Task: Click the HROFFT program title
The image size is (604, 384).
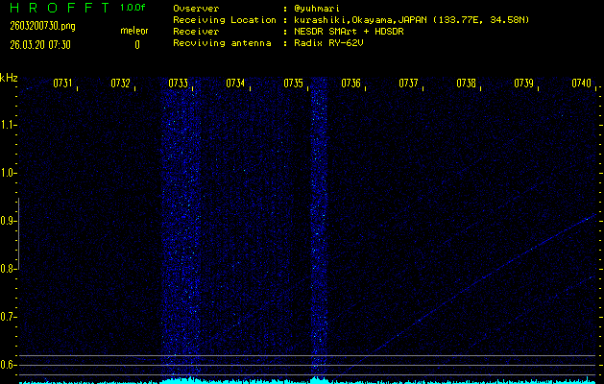Action: [x=60, y=8]
